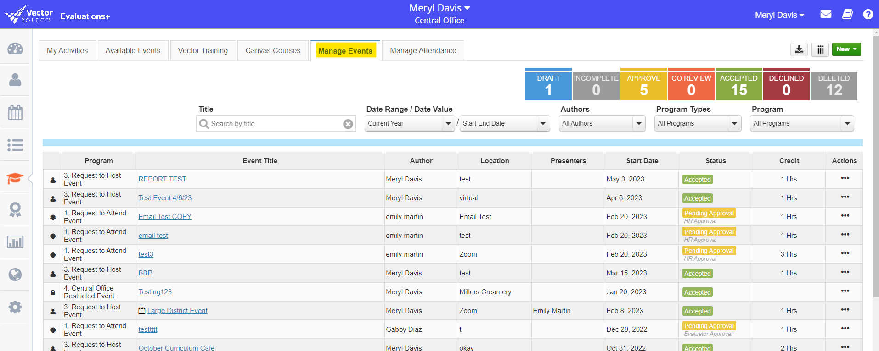The image size is (879, 351).
Task: Open the bar chart reports icon in sidebar
Action: click(x=15, y=242)
